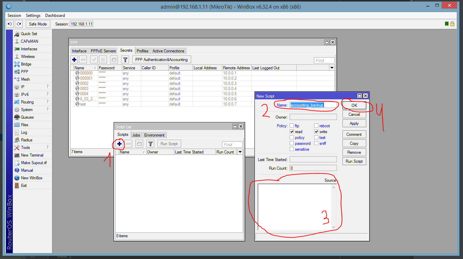Image resolution: width=463 pixels, height=259 pixels.
Task: Add new secret with PPP plus icon
Action: [74, 60]
